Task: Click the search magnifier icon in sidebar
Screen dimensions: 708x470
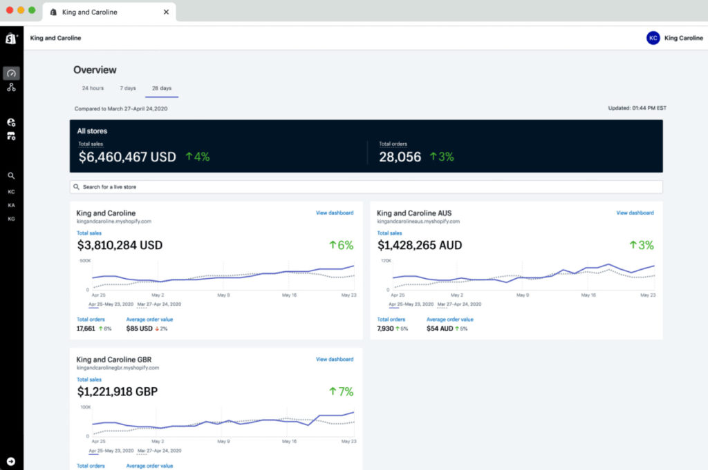Action: coord(11,175)
